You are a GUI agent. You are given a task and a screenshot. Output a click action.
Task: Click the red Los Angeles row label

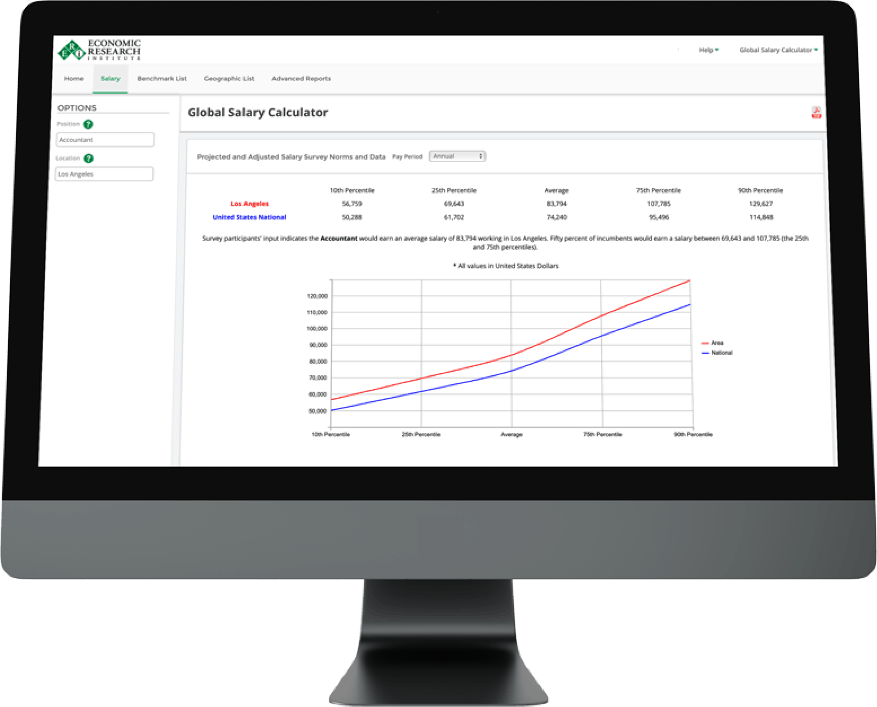(x=249, y=204)
